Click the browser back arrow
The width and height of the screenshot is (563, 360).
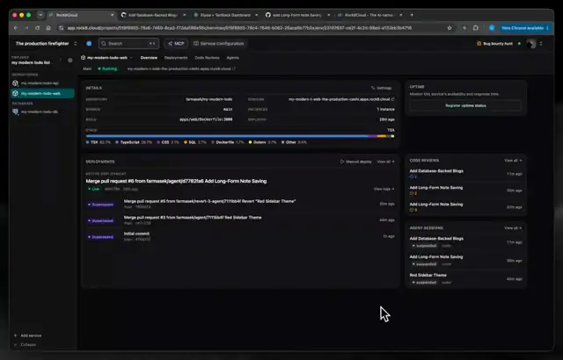[16, 28]
